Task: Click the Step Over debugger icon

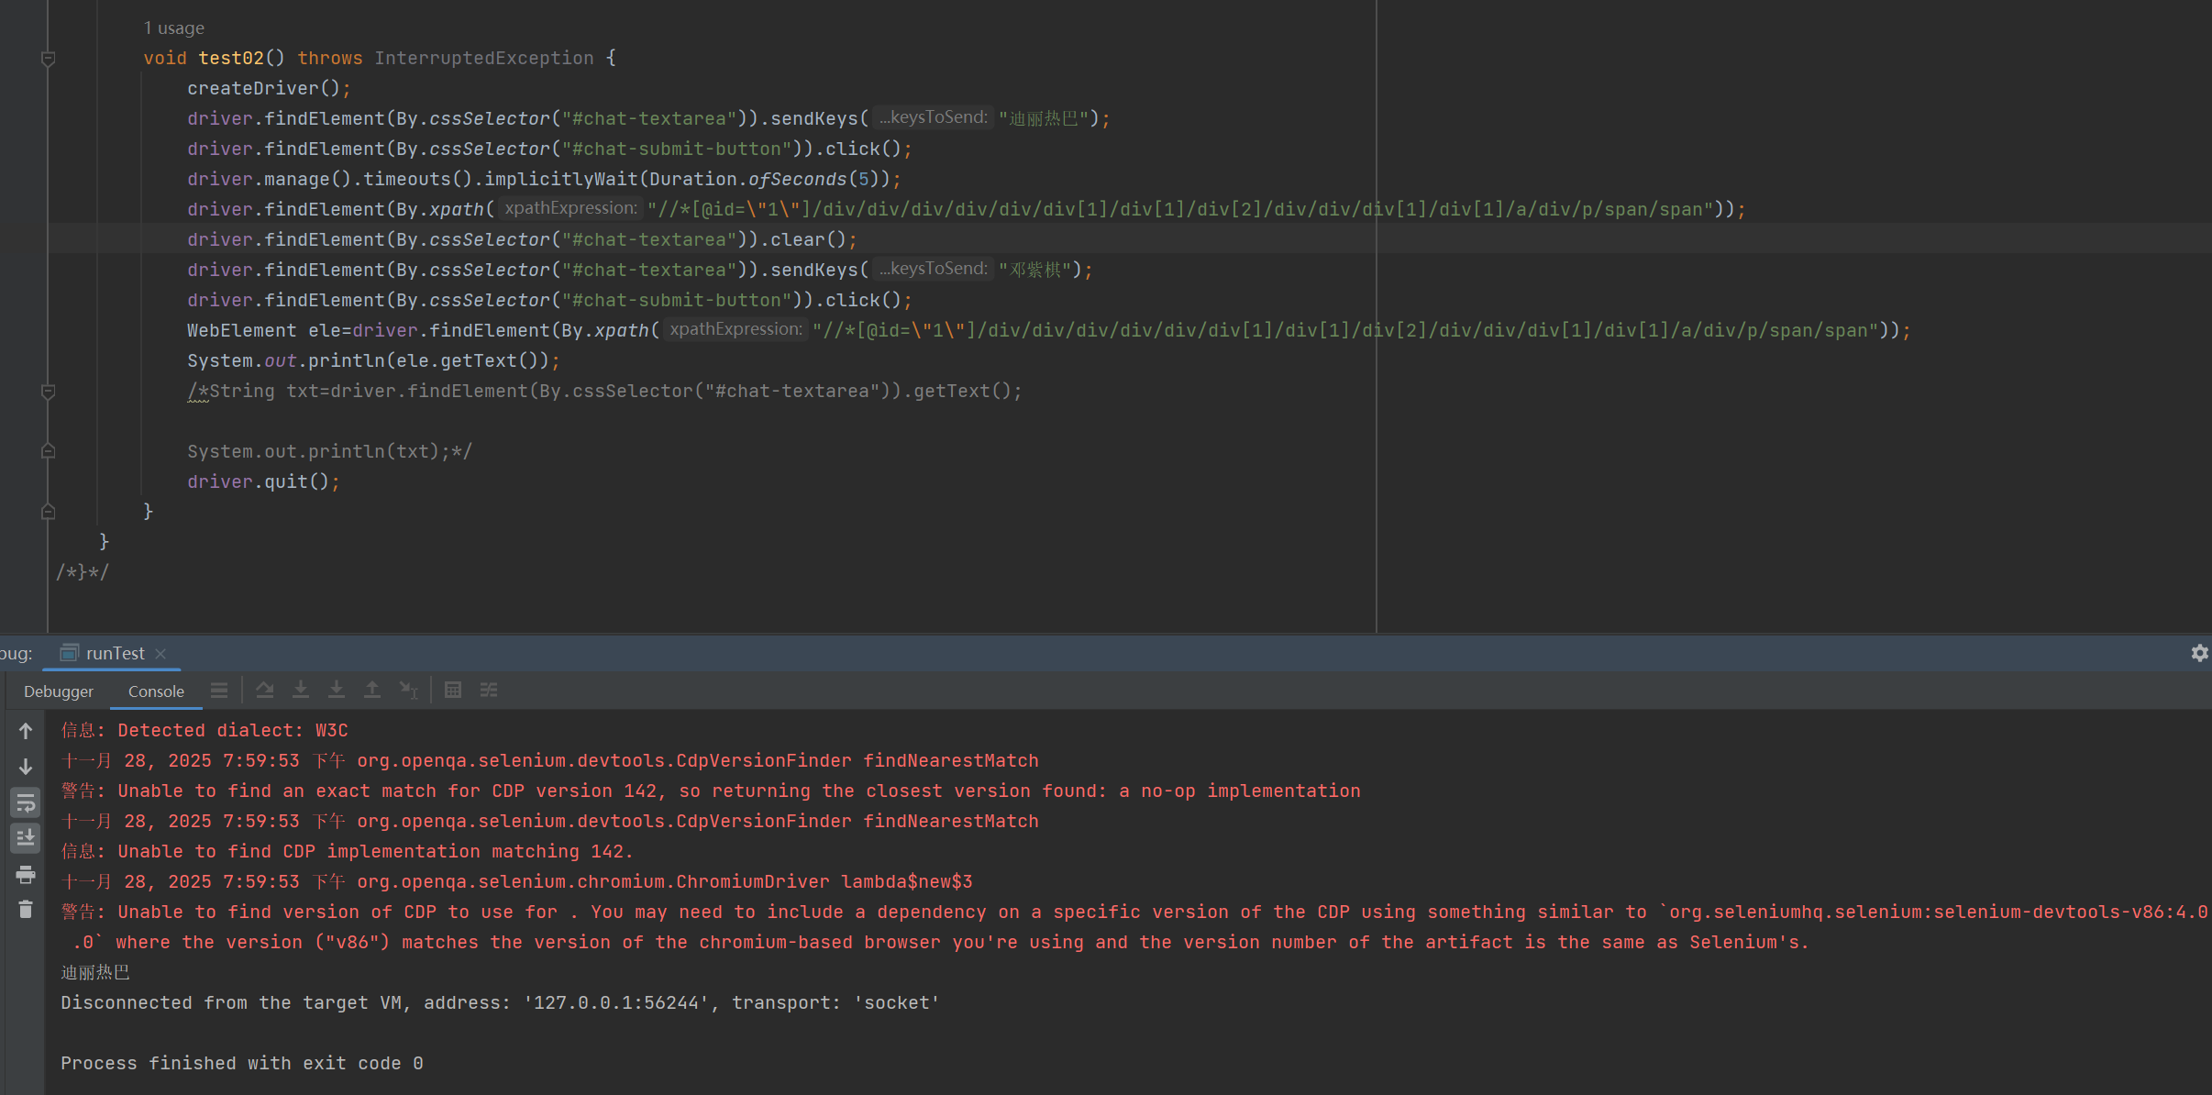Action: [265, 690]
